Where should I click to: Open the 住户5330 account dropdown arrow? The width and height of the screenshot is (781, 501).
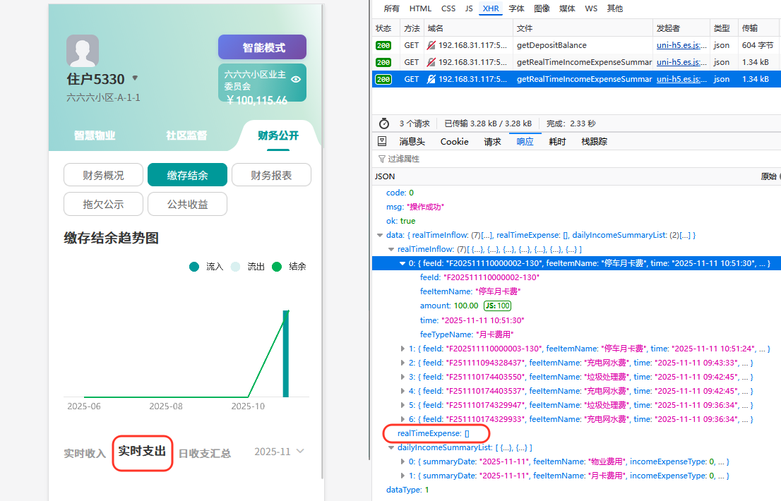[135, 78]
